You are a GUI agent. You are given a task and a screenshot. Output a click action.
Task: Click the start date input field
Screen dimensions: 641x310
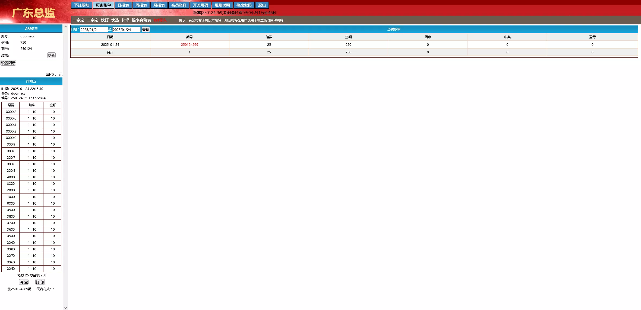click(94, 30)
